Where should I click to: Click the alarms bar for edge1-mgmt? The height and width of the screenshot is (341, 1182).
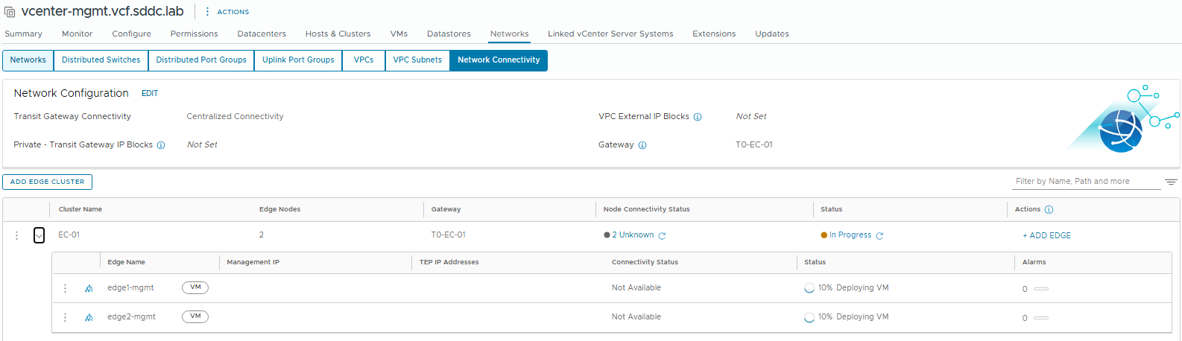[x=1041, y=289]
